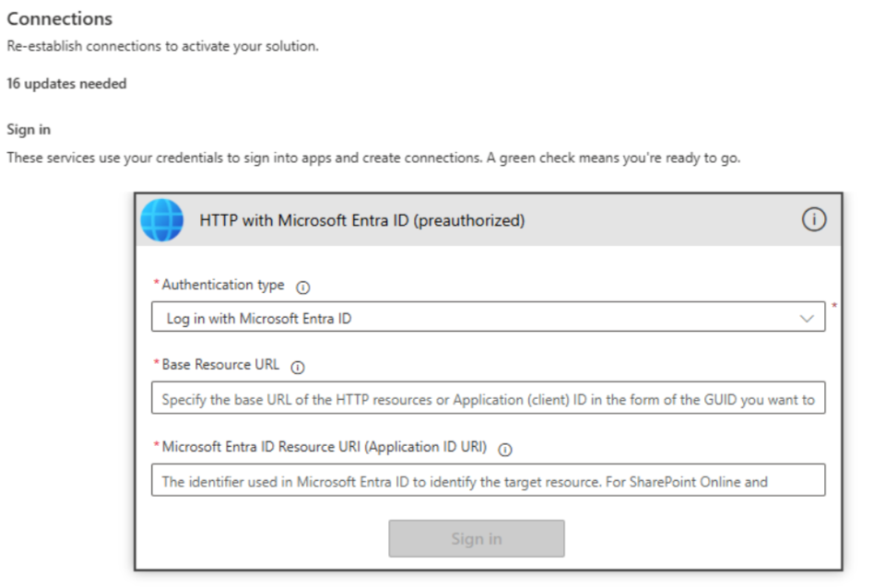The image size is (872, 587).
Task: Click 'Microsoft Entra ID Resource URI (Application ID URI)' label
Action: [324, 447]
